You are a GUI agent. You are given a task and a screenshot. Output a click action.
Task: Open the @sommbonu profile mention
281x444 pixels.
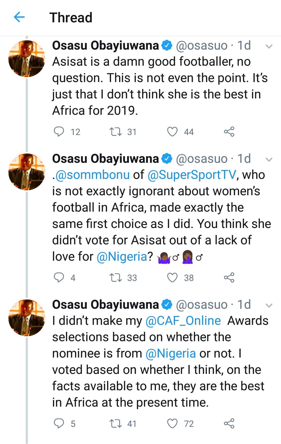point(92,175)
